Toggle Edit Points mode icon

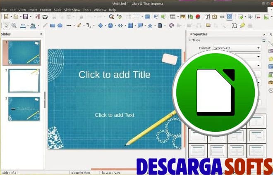(x=235, y=26)
